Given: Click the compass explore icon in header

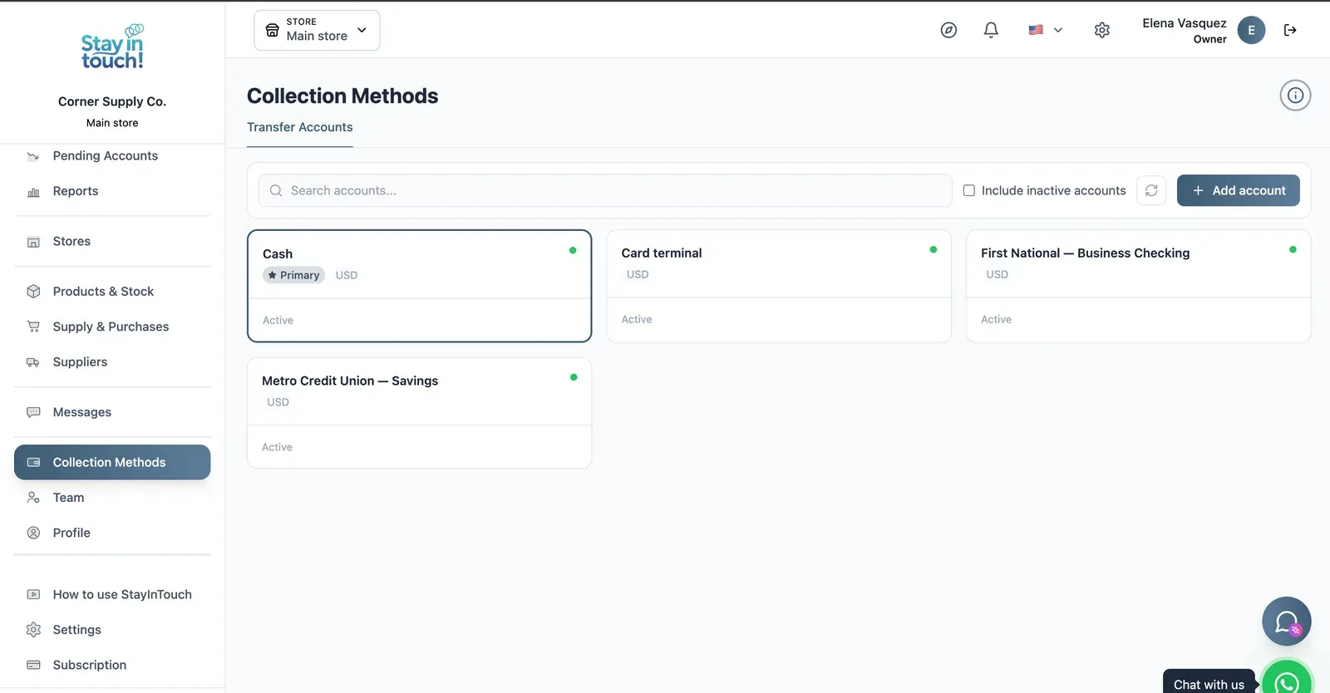Looking at the screenshot, I should point(948,30).
